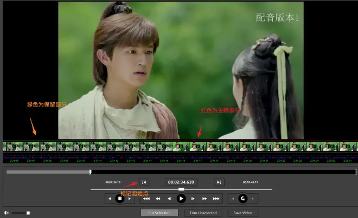Viewport: 358px width, 218px height.
Task: Click the Save Video button
Action: (x=242, y=213)
